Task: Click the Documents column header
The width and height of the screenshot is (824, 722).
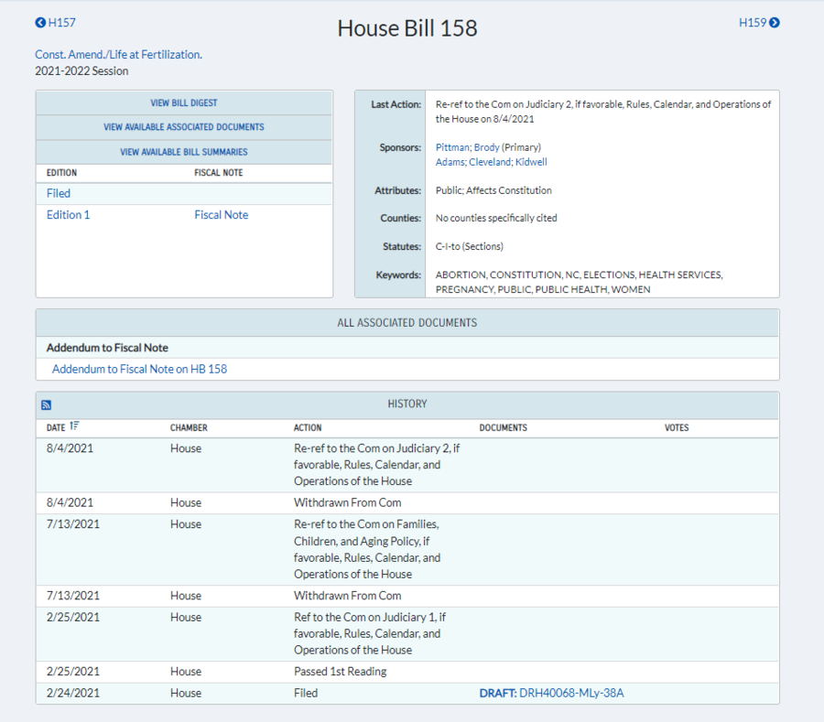Action: pos(503,428)
